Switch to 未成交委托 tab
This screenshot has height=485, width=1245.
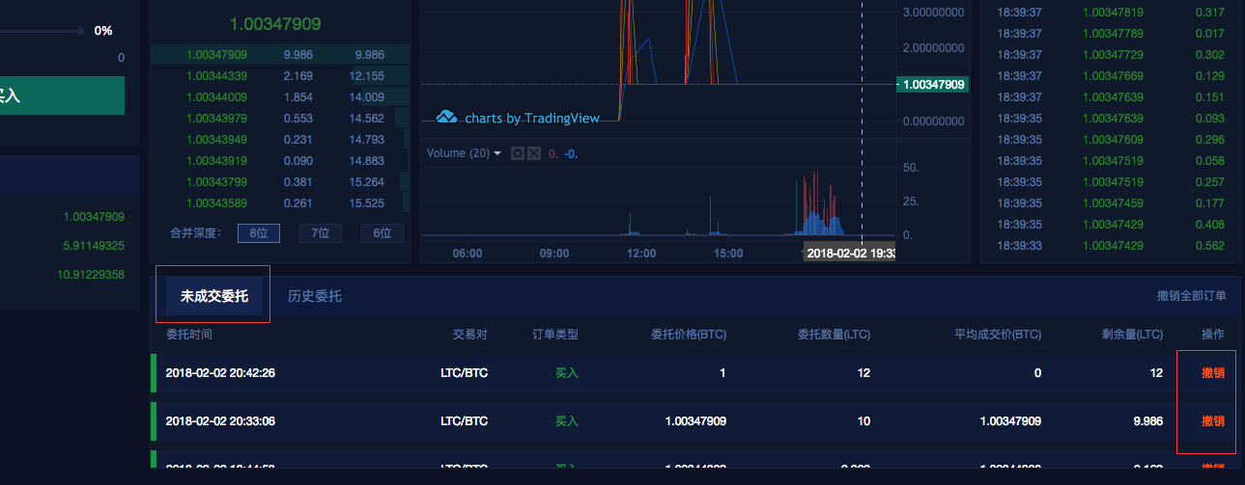point(213,296)
